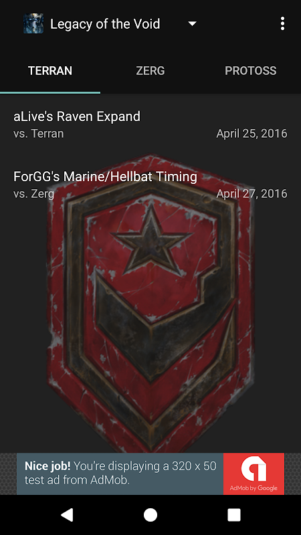This screenshot has width=301, height=535.
Task: Tap the April 25, 2016 date
Action: click(x=252, y=133)
